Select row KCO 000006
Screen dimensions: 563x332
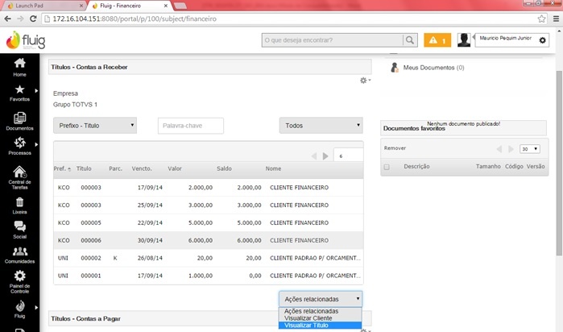(x=209, y=240)
